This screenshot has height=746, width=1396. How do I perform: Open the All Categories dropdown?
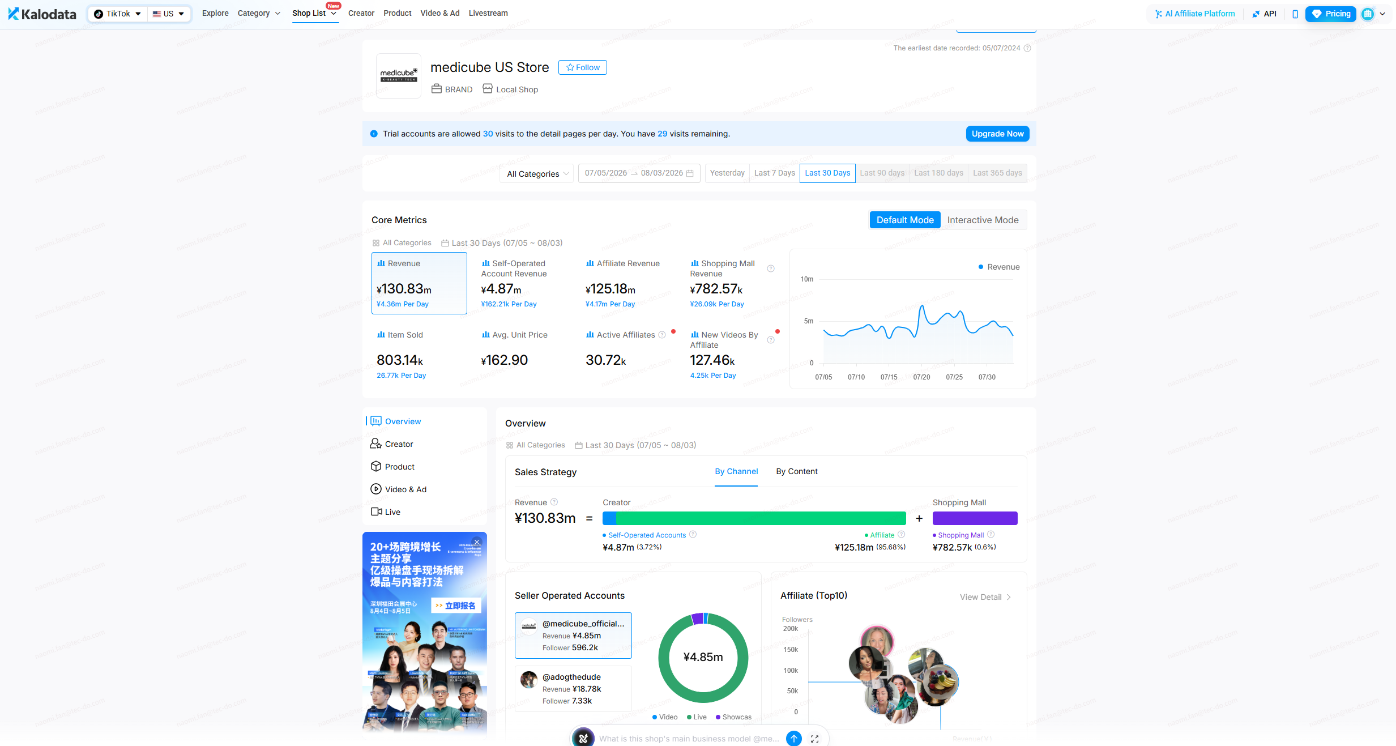pyautogui.click(x=537, y=173)
